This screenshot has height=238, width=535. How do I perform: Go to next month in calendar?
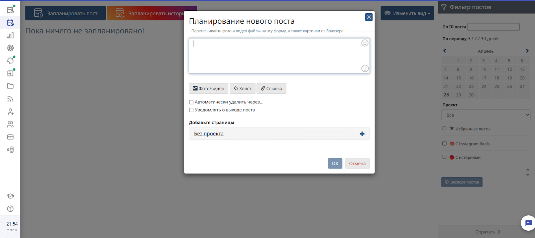pyautogui.click(x=527, y=51)
